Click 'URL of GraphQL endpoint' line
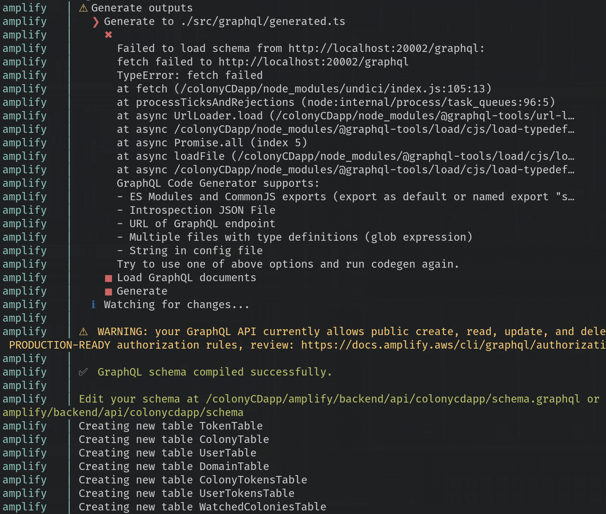This screenshot has width=606, height=514. coord(196,224)
